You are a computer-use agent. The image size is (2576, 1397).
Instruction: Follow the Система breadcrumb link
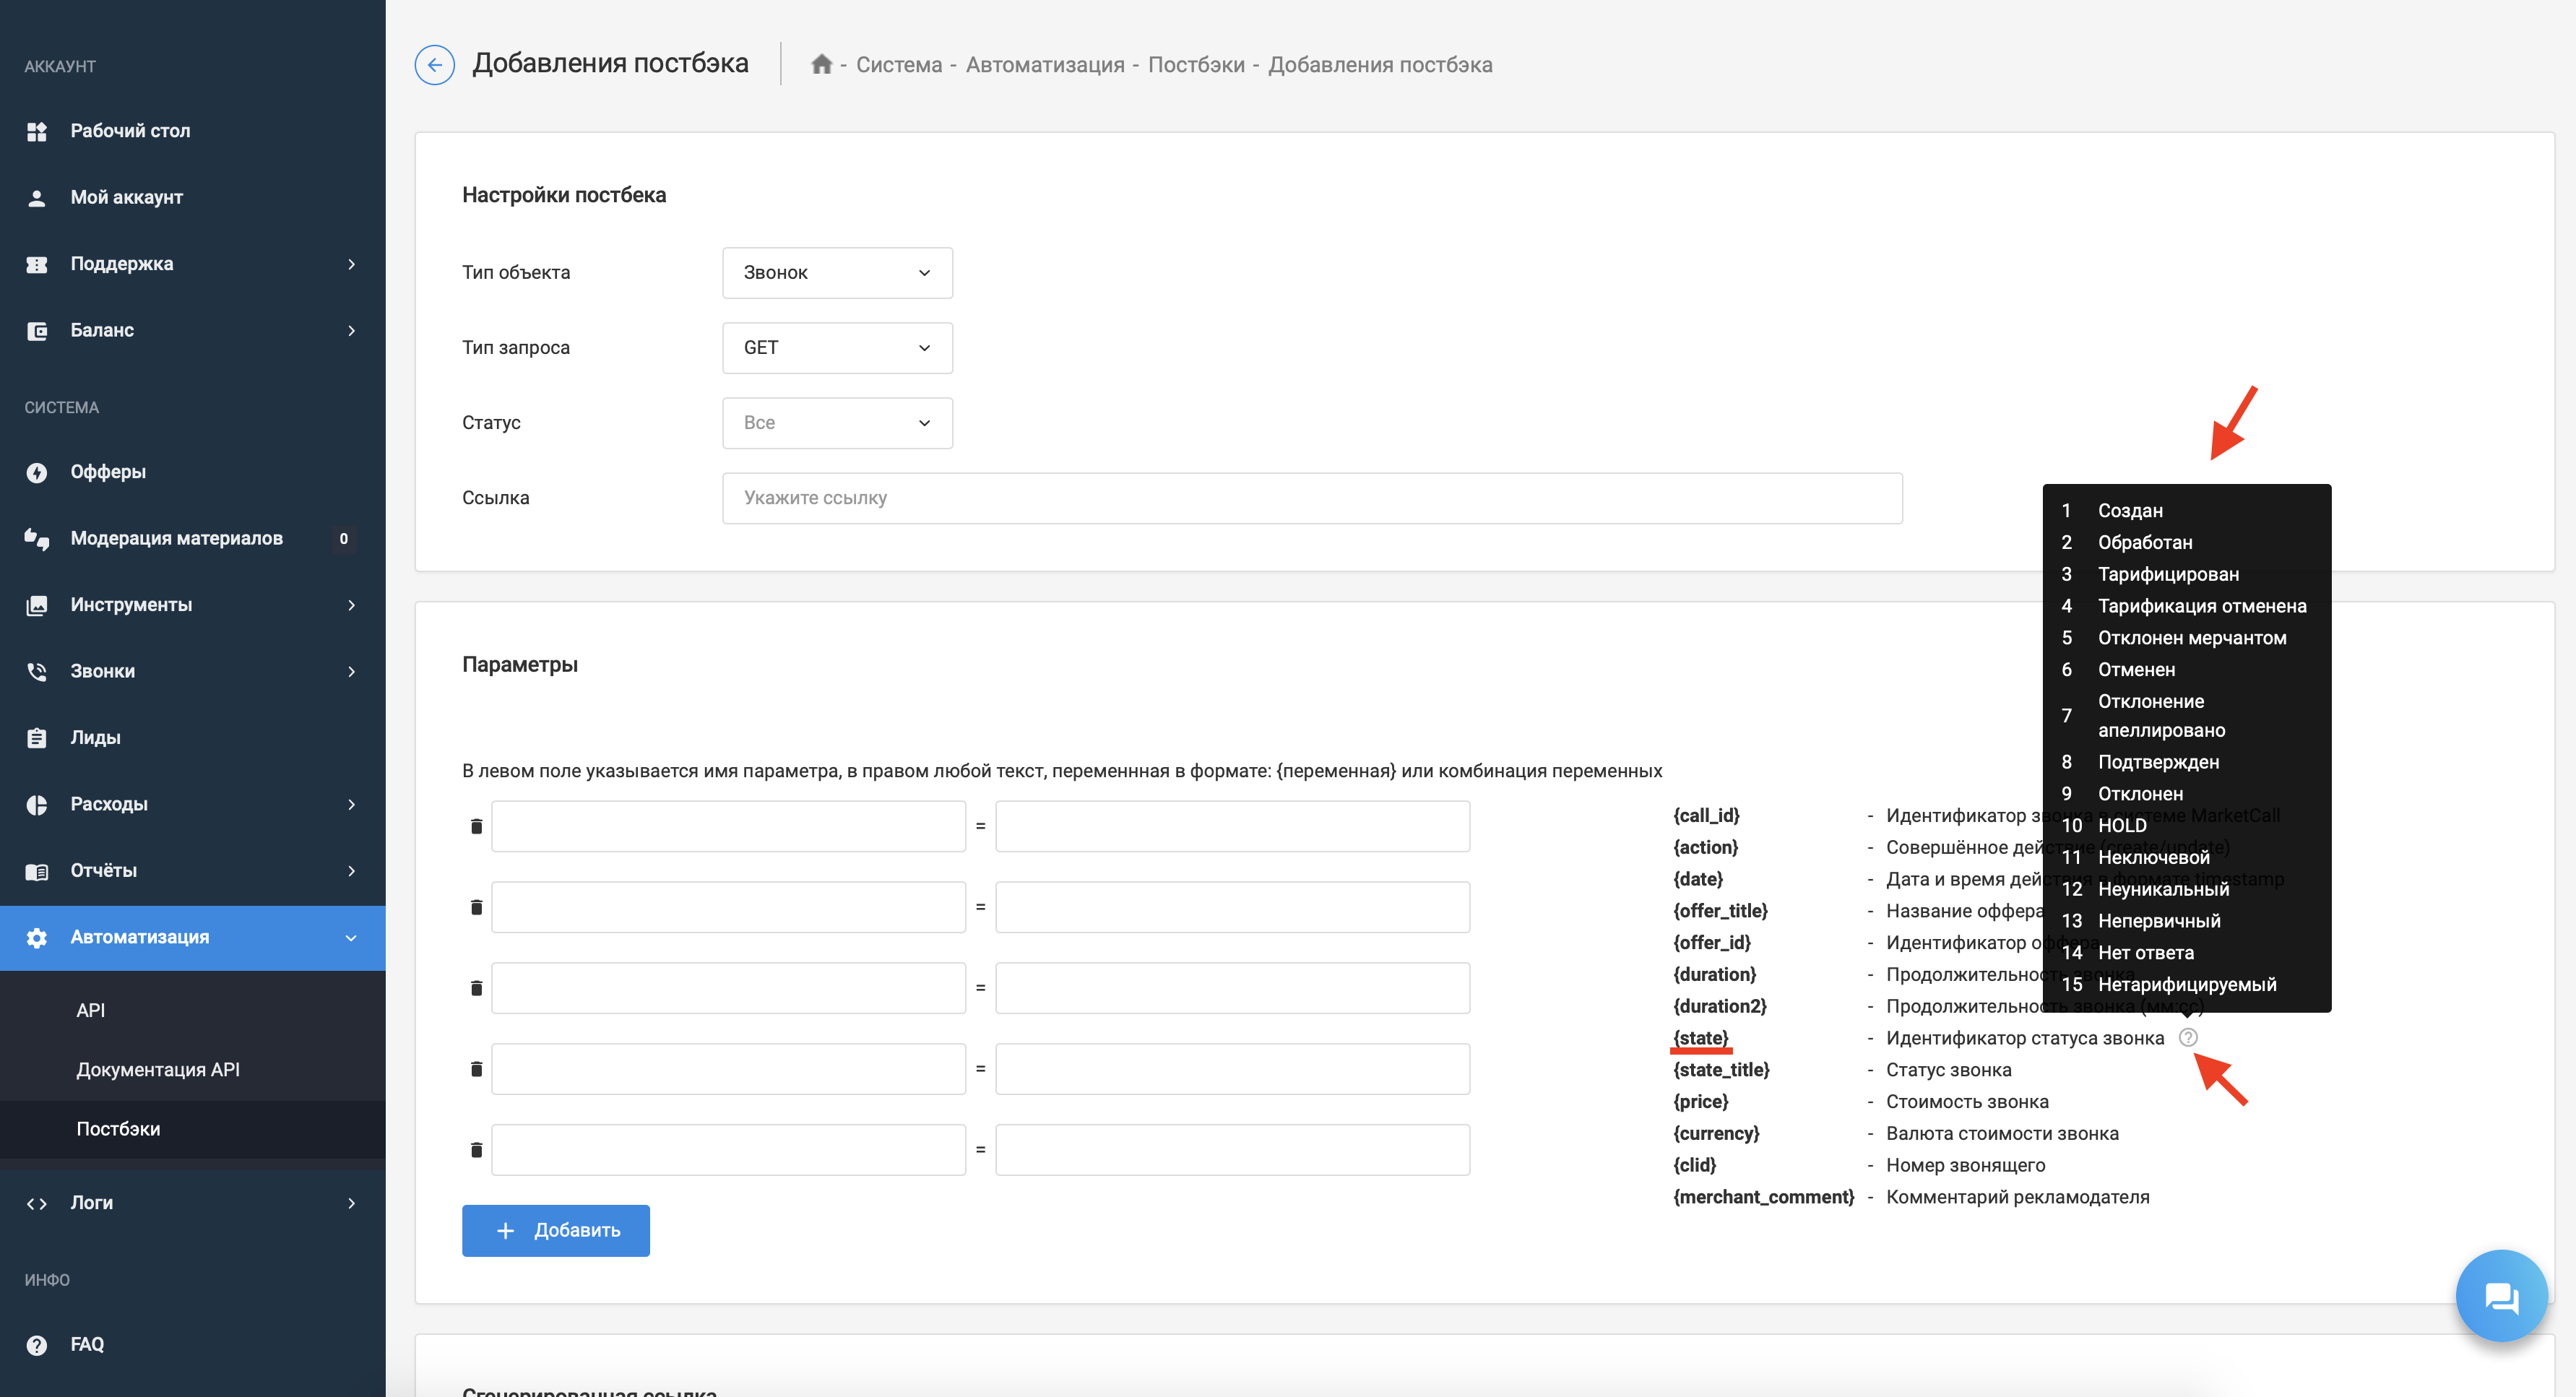pos(898,65)
